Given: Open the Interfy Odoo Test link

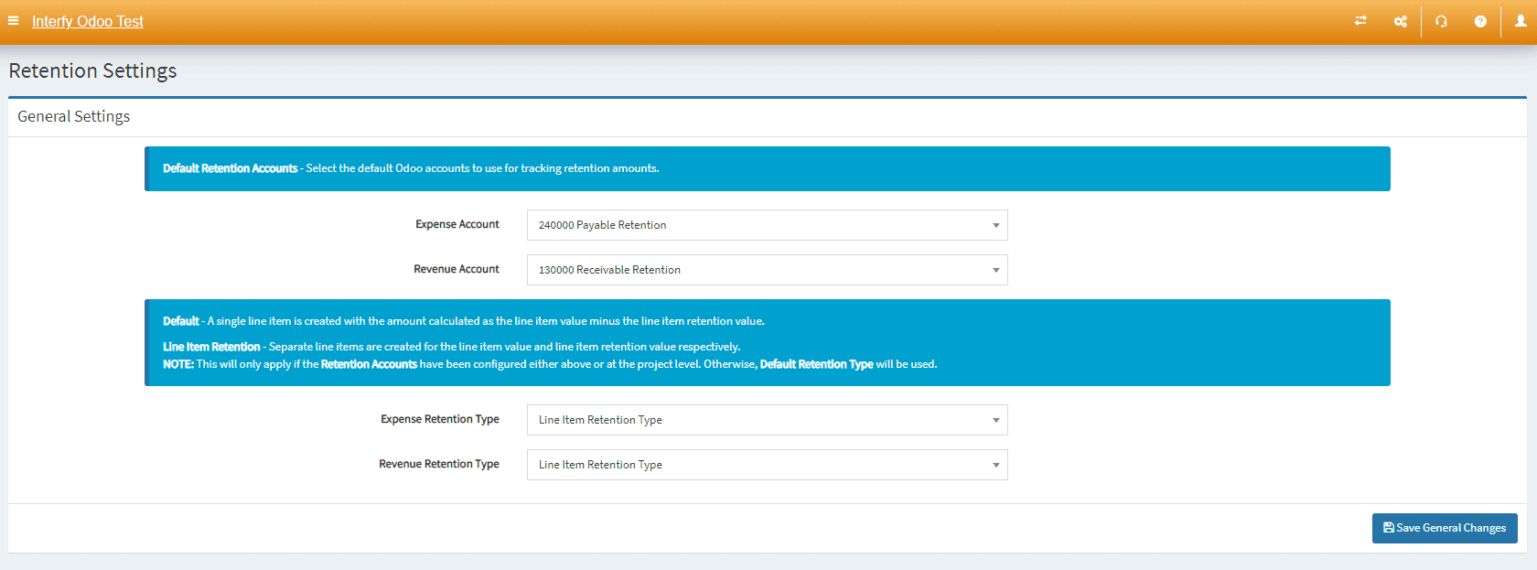Looking at the screenshot, I should click(x=88, y=21).
